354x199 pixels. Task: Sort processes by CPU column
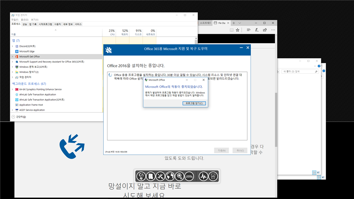[109, 32]
